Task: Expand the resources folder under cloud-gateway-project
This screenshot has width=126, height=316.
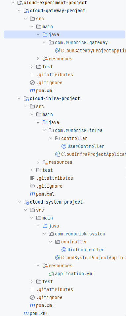Action: pyautogui.click(x=38, y=59)
